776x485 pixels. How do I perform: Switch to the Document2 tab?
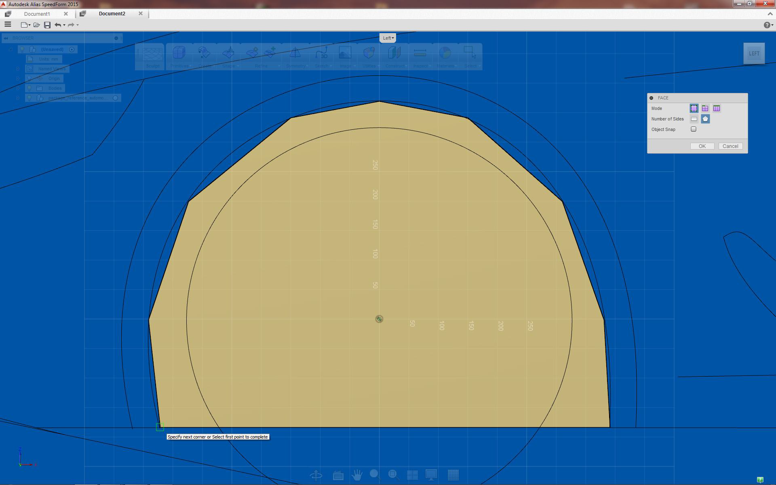pyautogui.click(x=112, y=14)
